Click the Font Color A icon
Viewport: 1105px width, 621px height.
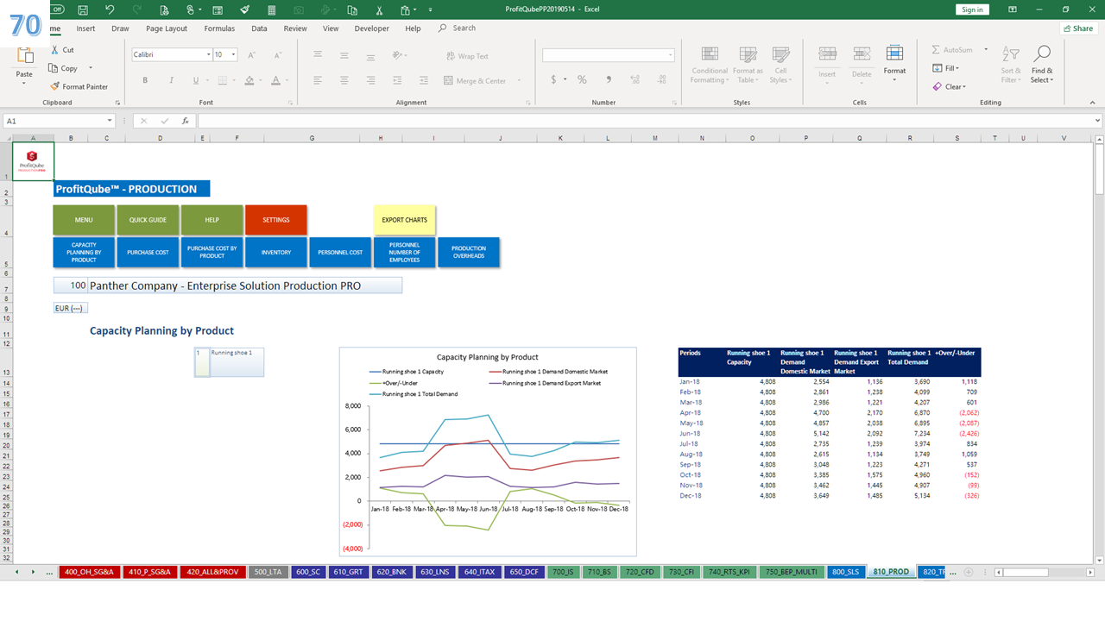pos(275,80)
